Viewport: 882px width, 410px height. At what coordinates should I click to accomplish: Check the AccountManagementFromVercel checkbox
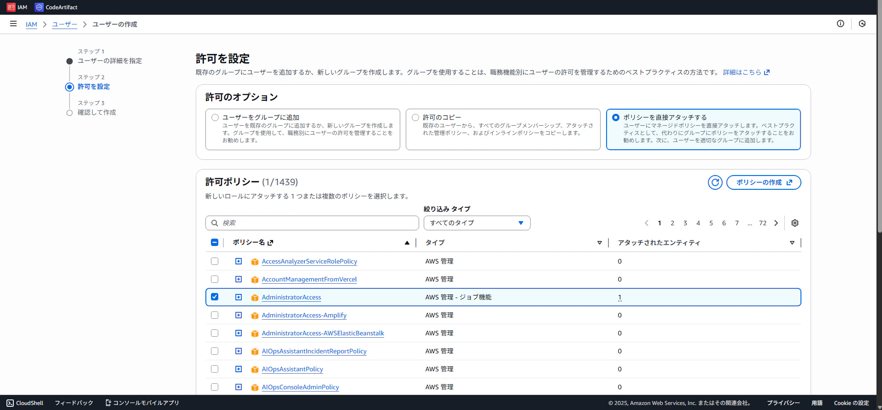pos(215,279)
